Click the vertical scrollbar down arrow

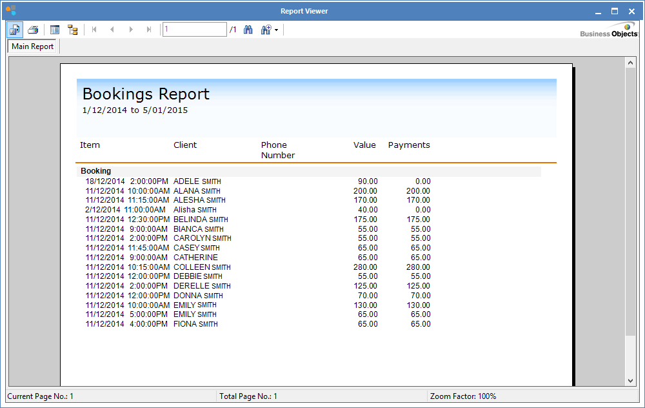(x=630, y=381)
